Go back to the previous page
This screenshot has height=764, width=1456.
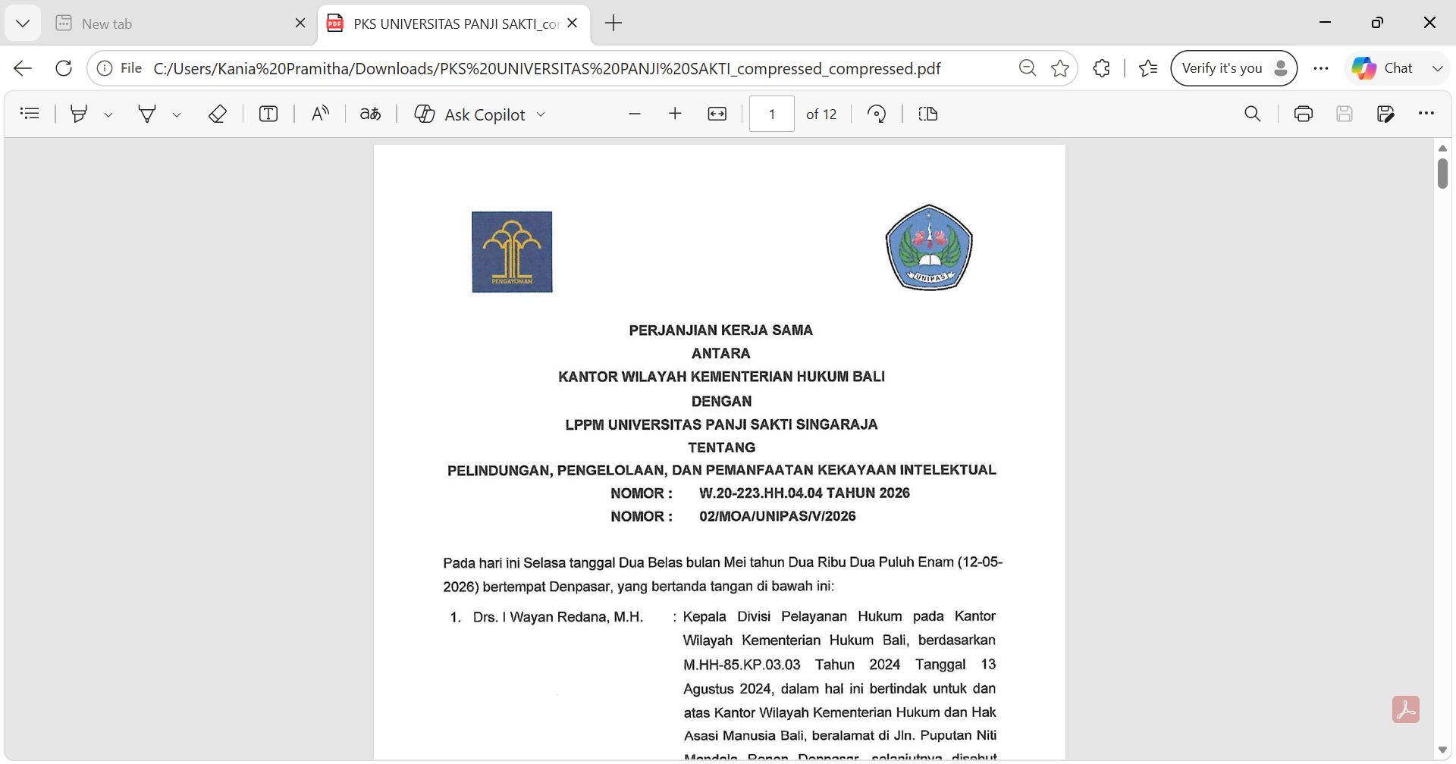[x=23, y=68]
